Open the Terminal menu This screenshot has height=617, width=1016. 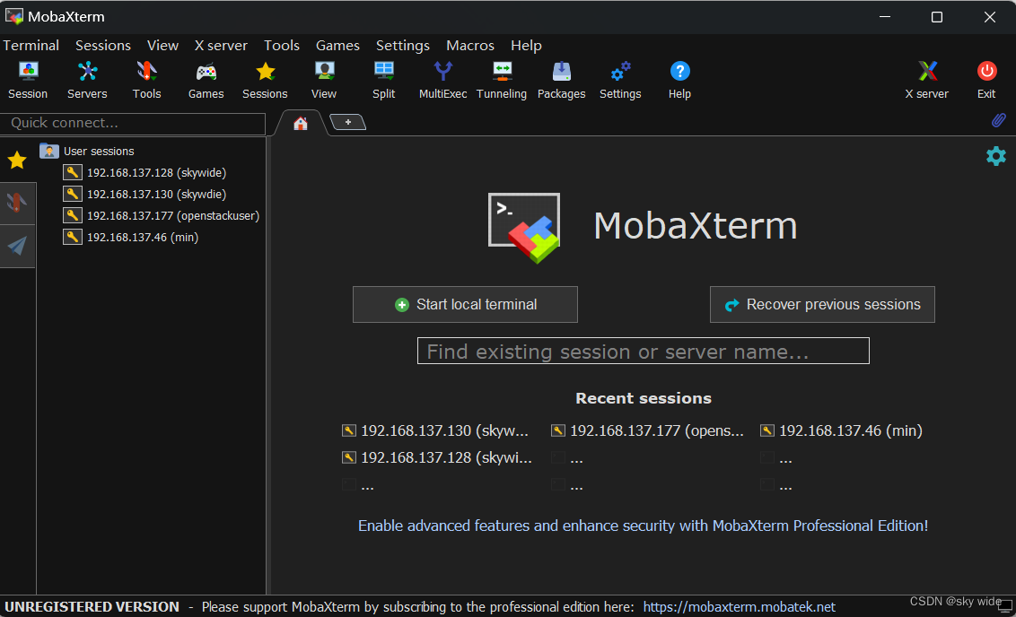[x=31, y=46]
